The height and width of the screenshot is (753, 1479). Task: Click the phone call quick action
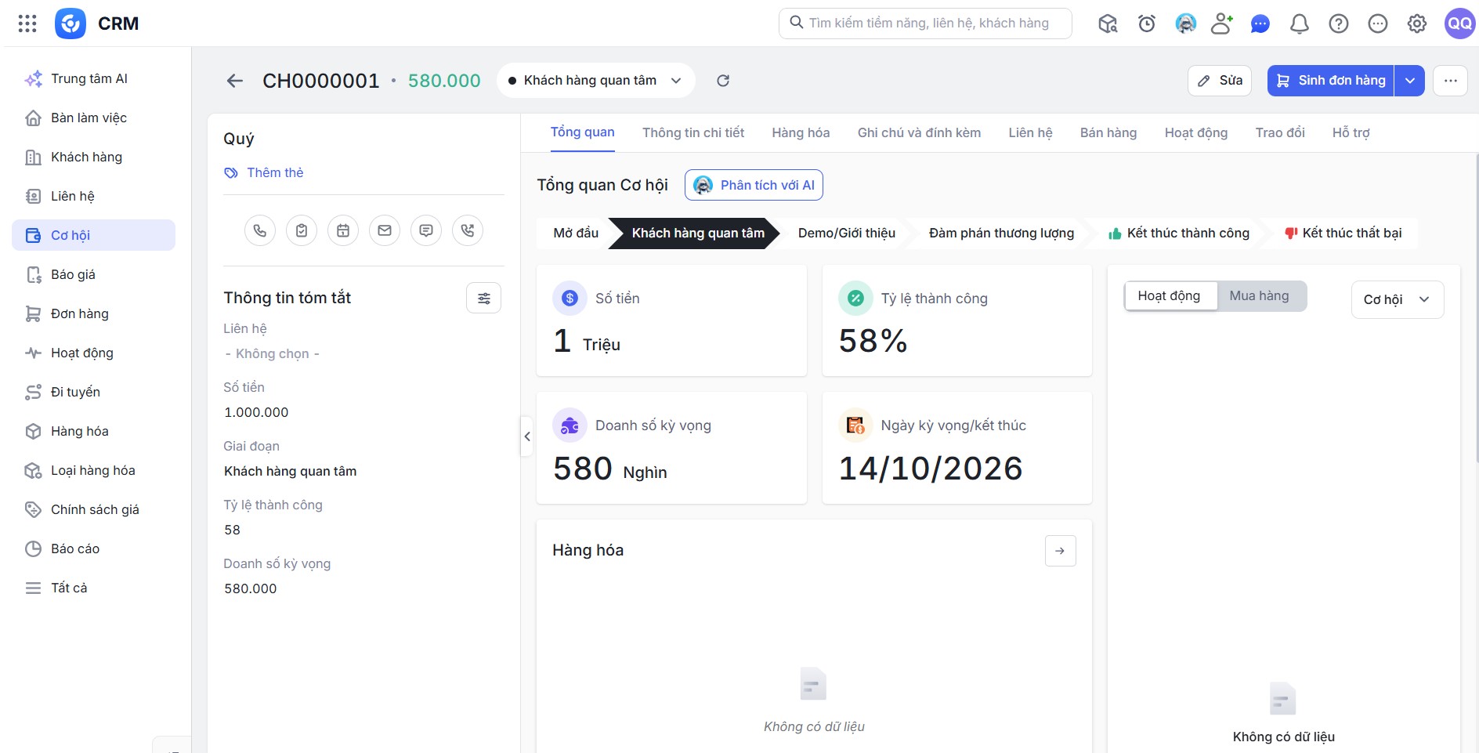(260, 230)
